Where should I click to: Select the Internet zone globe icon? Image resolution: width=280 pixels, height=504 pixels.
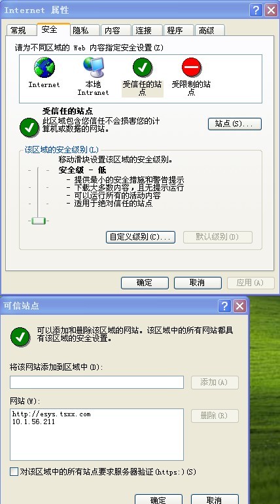pyautogui.click(x=44, y=67)
